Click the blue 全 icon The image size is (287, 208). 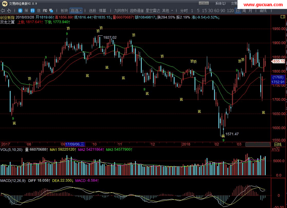pyautogui.click(x=20, y=10)
